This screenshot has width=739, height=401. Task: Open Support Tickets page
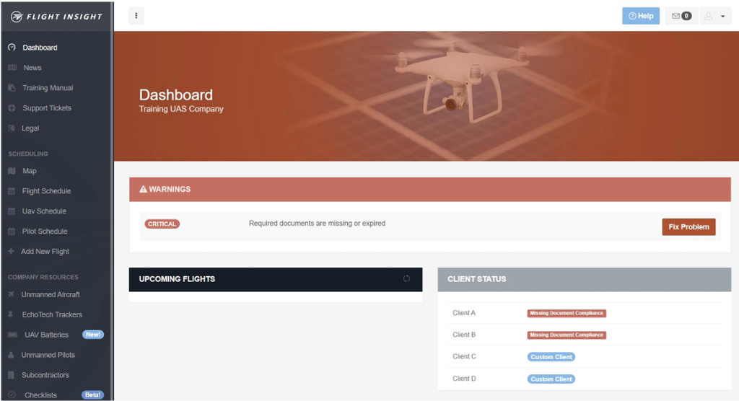coord(47,108)
